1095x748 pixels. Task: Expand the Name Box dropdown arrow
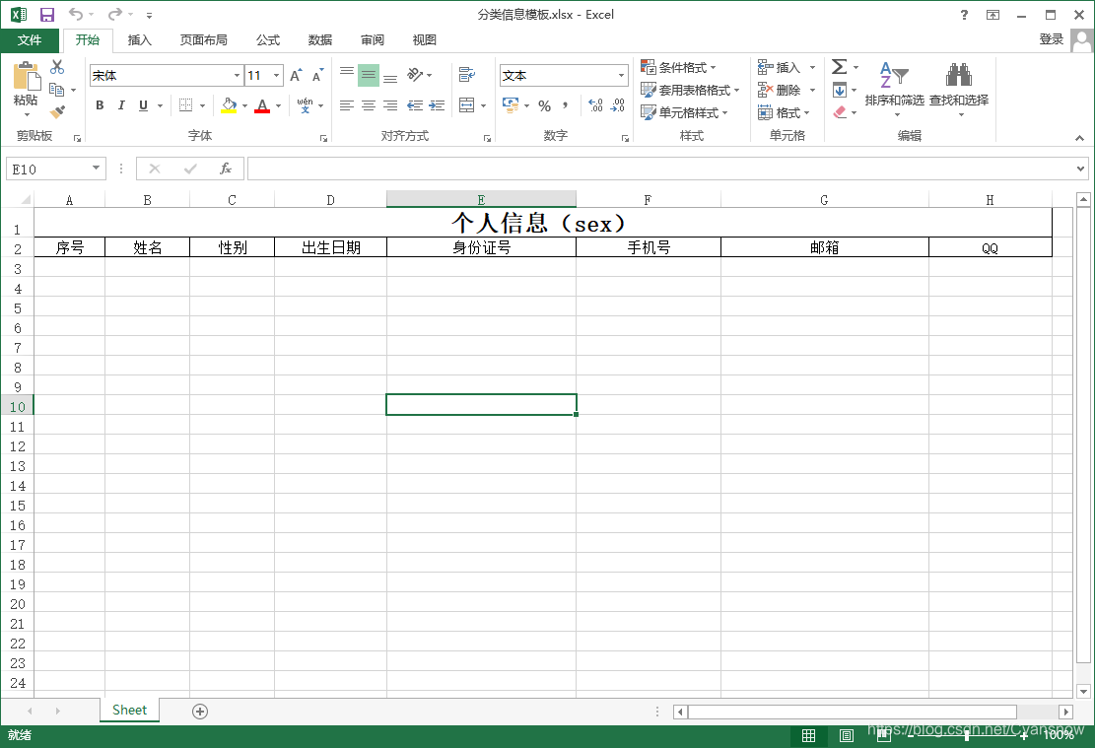96,169
